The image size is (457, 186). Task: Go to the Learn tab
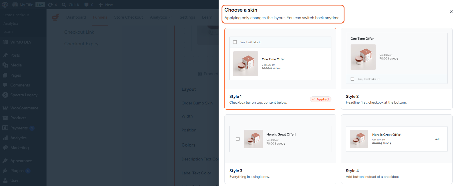coord(207,17)
